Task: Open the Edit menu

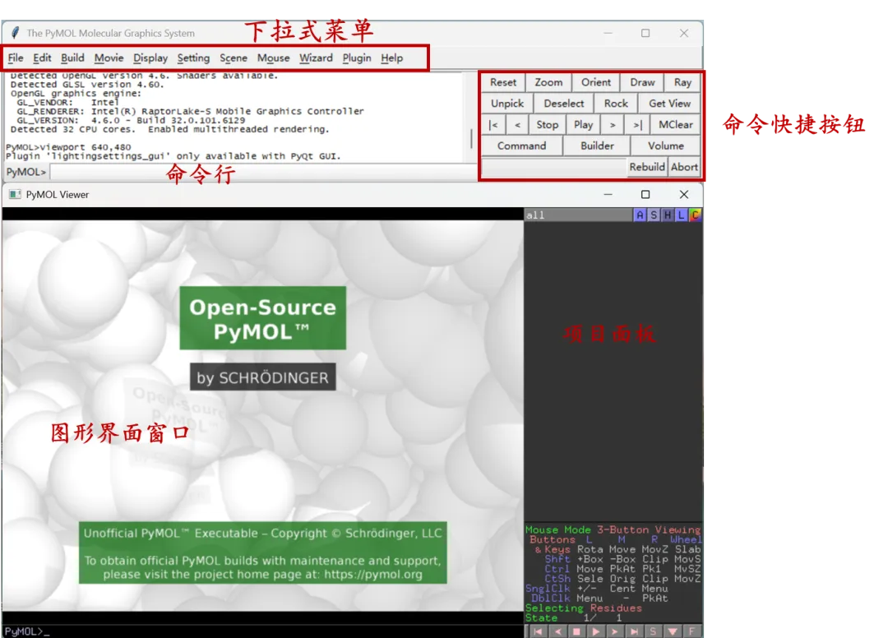Action: click(x=42, y=58)
